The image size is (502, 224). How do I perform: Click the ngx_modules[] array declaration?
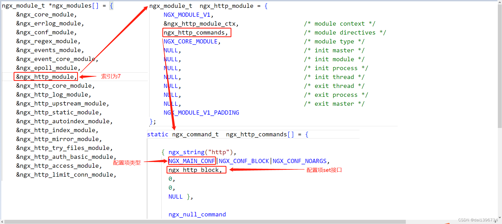pos(58,6)
